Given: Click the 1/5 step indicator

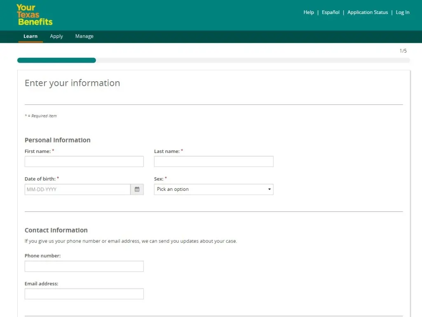Looking at the screenshot, I should (403, 51).
